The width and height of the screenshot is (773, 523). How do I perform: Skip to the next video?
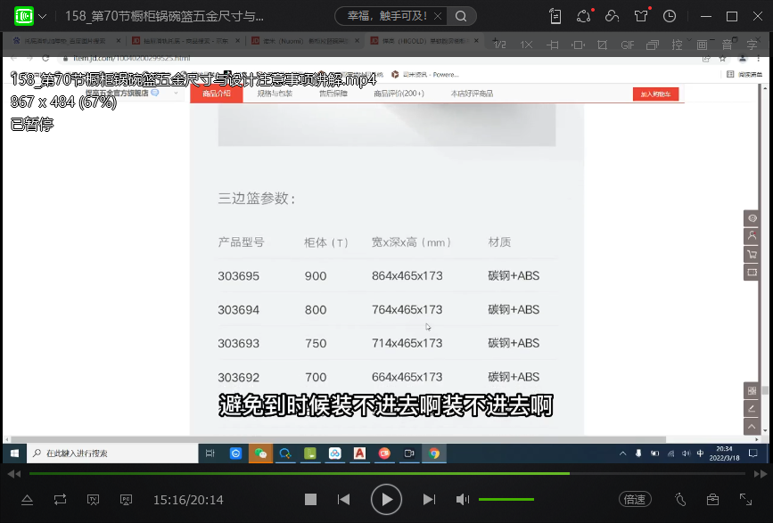(429, 500)
